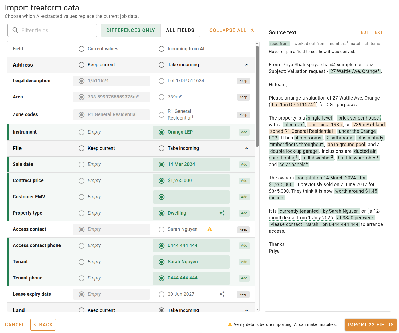The width and height of the screenshot is (399, 333).
Task: Go Back to previous step
Action: pyautogui.click(x=43, y=325)
